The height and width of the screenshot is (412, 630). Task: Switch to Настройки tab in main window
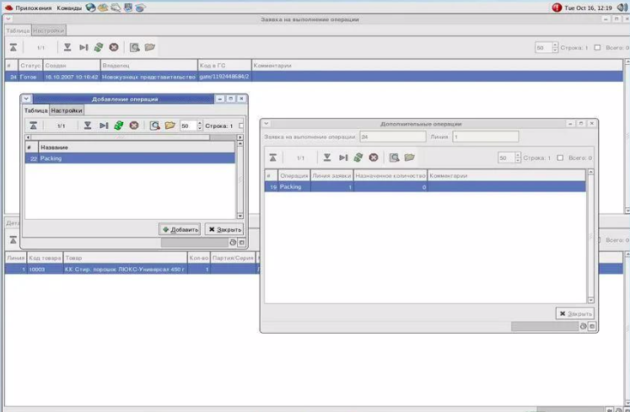[49, 30]
